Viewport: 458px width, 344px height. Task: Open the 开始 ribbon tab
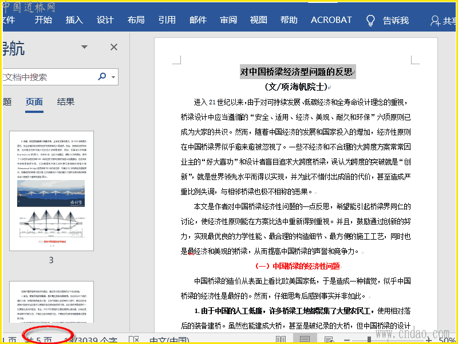pyautogui.click(x=44, y=20)
